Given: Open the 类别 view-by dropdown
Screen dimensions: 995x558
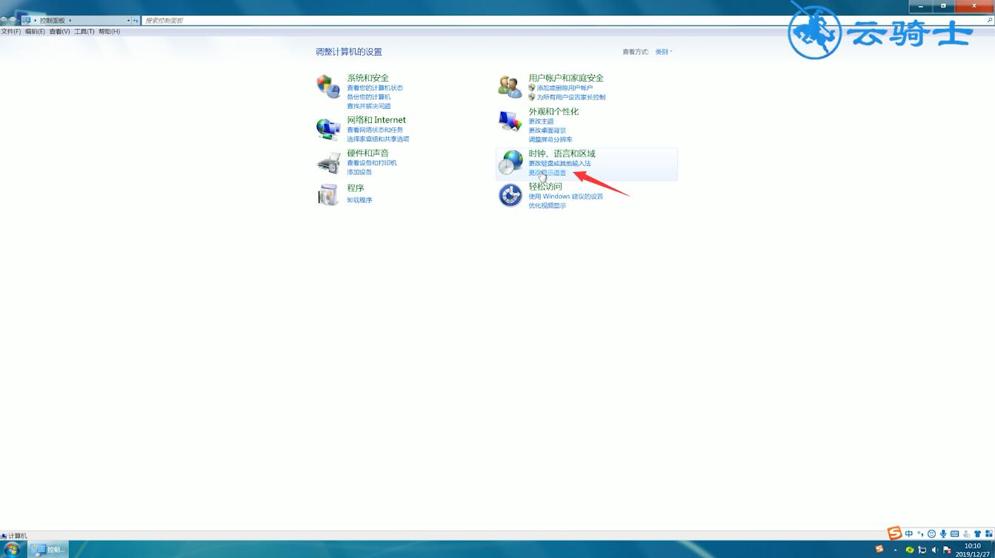Looking at the screenshot, I should point(664,52).
